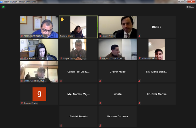Select the My. Marcos Muj... participant tile
This screenshot has width=196, height=128.
(x=78, y=94)
